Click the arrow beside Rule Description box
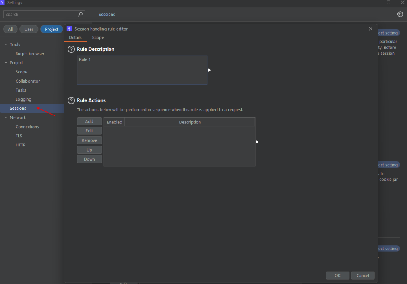Viewport: 407px width, 284px height. click(x=209, y=70)
